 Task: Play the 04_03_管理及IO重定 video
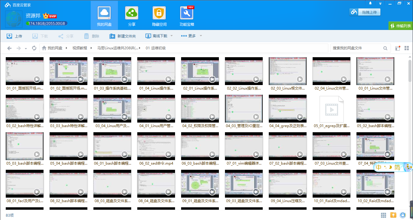pyautogui.click(x=244, y=109)
